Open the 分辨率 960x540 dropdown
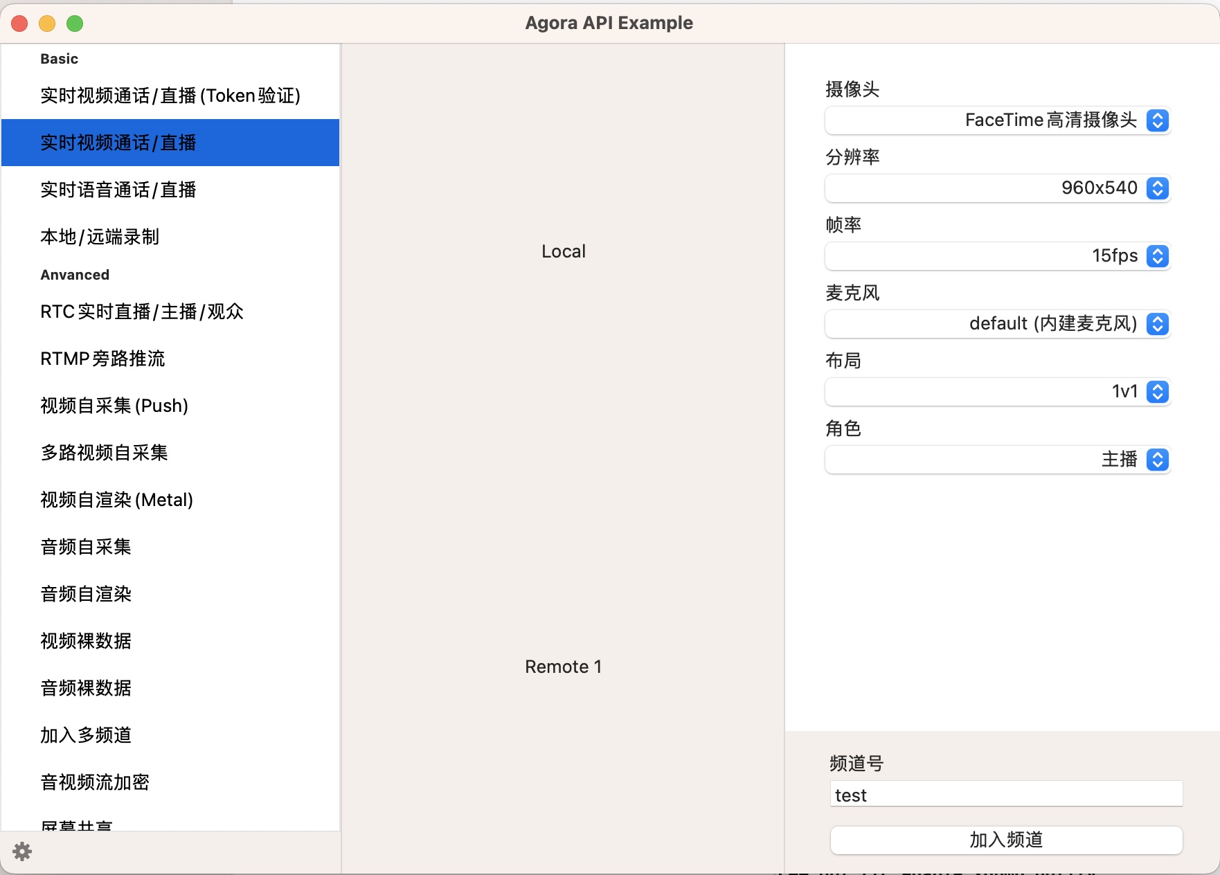 (x=997, y=188)
